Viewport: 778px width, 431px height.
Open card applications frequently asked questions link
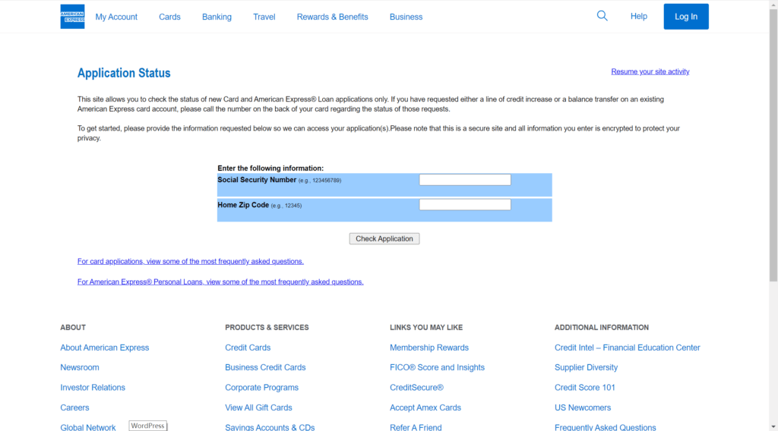click(191, 261)
